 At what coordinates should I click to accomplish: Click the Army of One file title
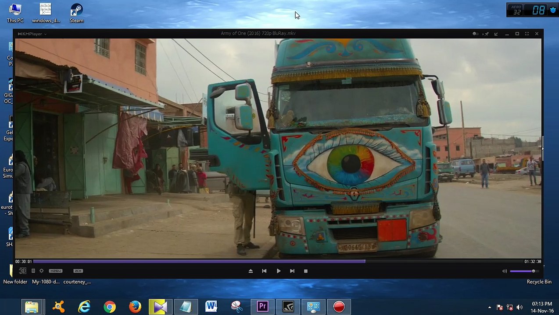(258, 33)
